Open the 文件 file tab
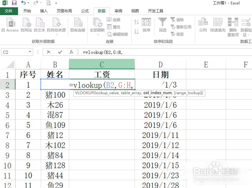 tap(9, 11)
